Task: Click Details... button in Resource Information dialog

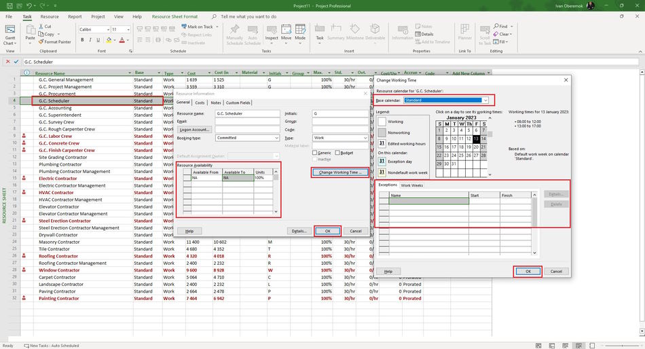Action: [x=299, y=231]
